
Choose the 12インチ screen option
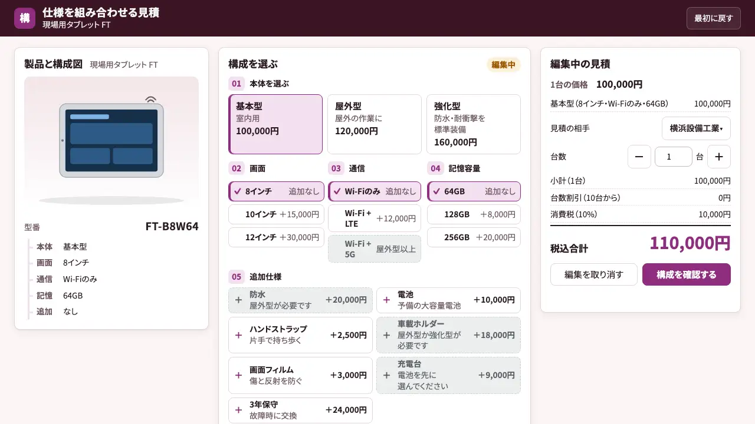[x=276, y=237]
